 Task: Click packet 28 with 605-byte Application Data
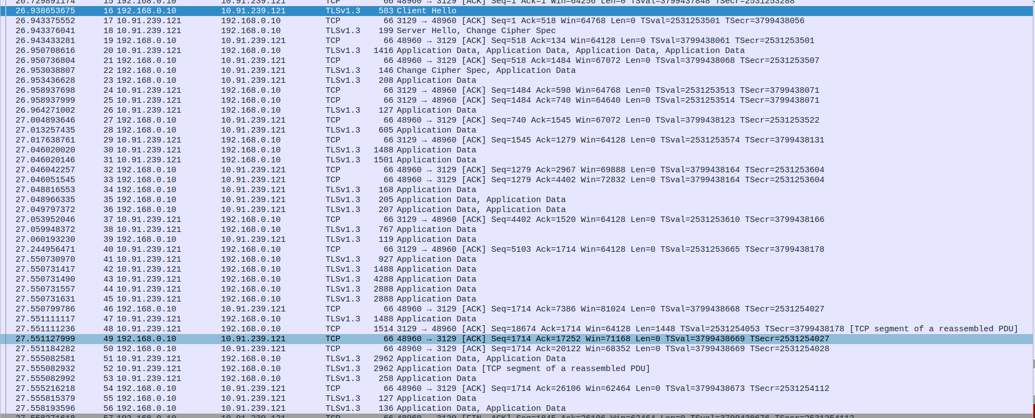[x=387, y=130]
